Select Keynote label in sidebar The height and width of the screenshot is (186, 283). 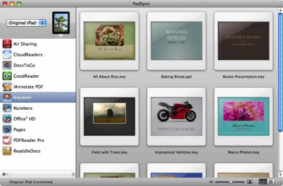click(x=22, y=97)
